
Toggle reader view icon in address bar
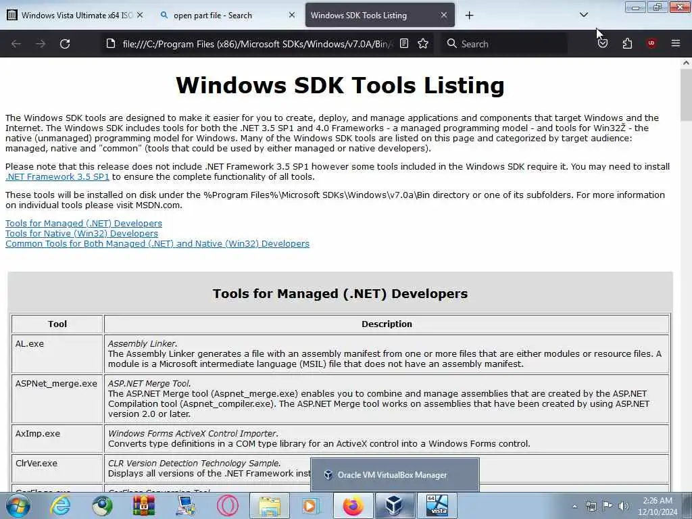(x=404, y=43)
